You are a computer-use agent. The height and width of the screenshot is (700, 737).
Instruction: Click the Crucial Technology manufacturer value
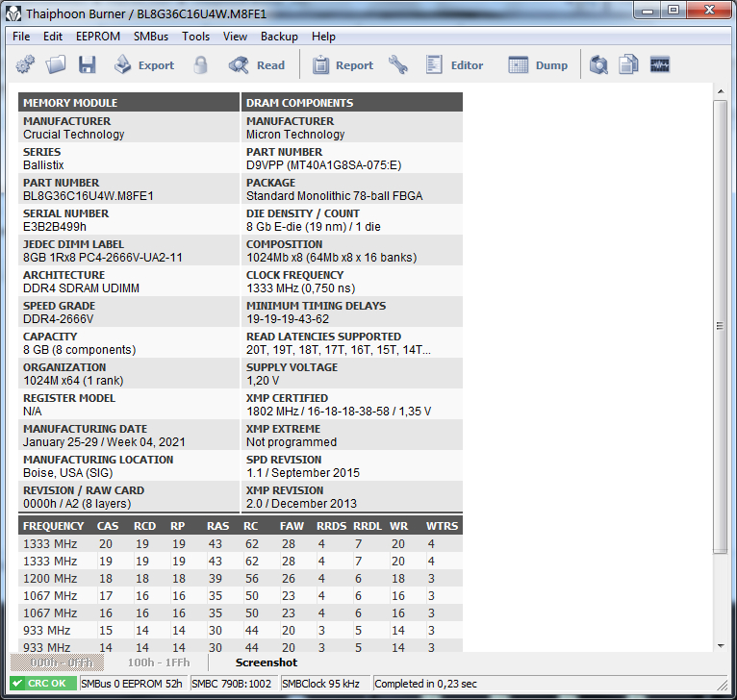click(x=74, y=135)
